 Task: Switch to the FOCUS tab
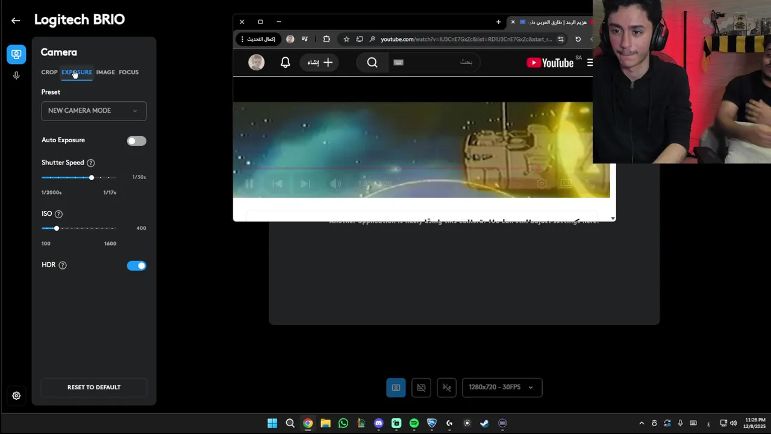click(x=128, y=72)
